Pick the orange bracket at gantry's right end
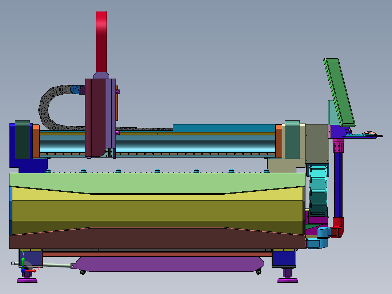Screen dimensions: 392x294 [279, 141]
